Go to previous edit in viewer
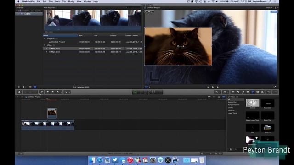This screenshot has width=294, height=165. click(x=208, y=87)
